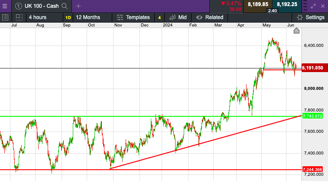
Task: Click the 0.47% change indicator
Action: click(231, 3)
